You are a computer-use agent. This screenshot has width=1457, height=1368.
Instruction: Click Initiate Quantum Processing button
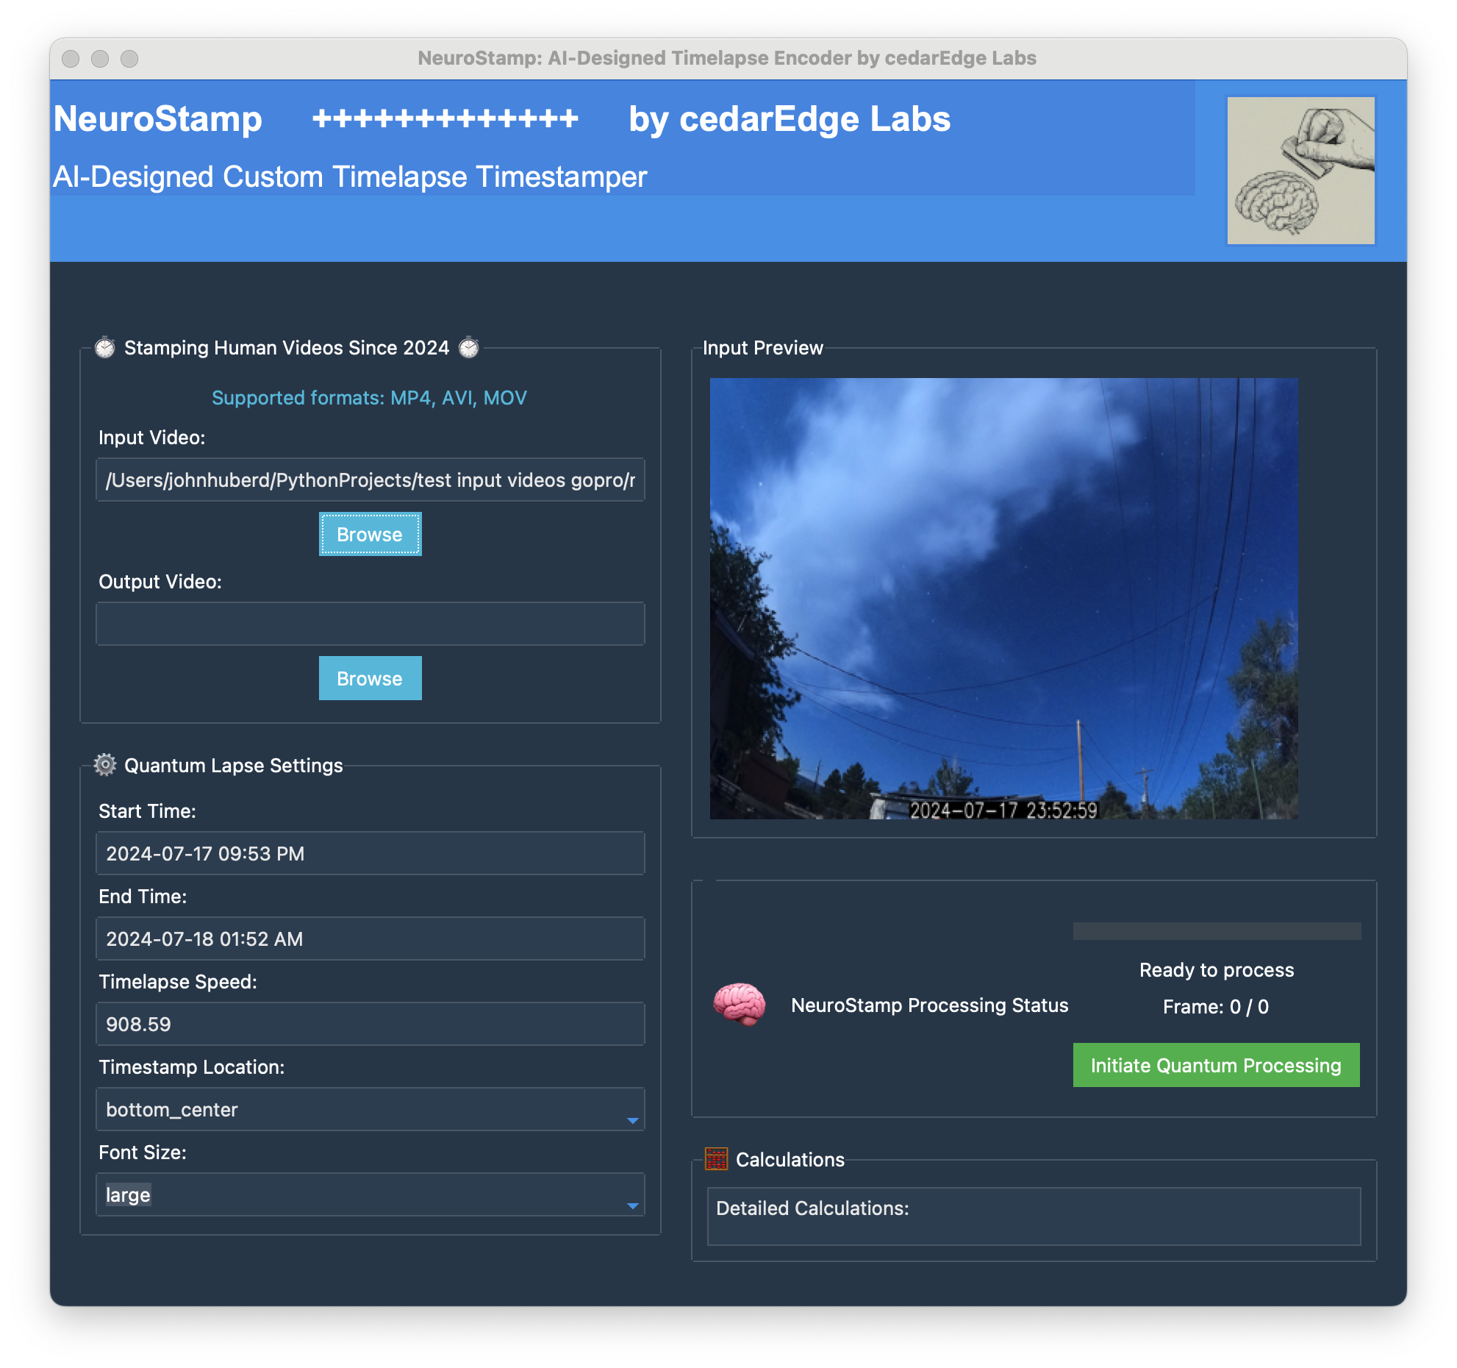(1216, 1065)
